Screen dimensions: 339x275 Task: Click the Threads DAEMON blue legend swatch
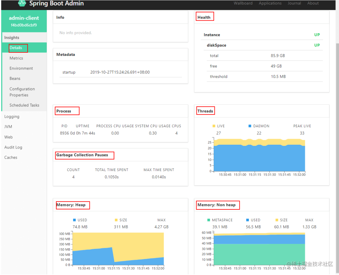250,126
